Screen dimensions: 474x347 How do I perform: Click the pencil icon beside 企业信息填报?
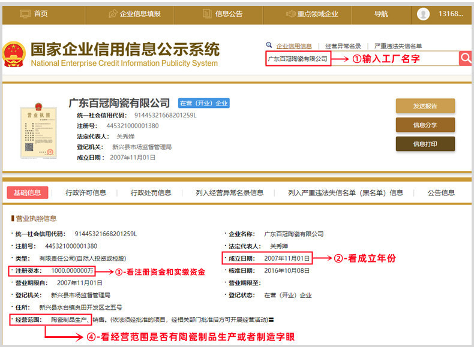point(113,14)
